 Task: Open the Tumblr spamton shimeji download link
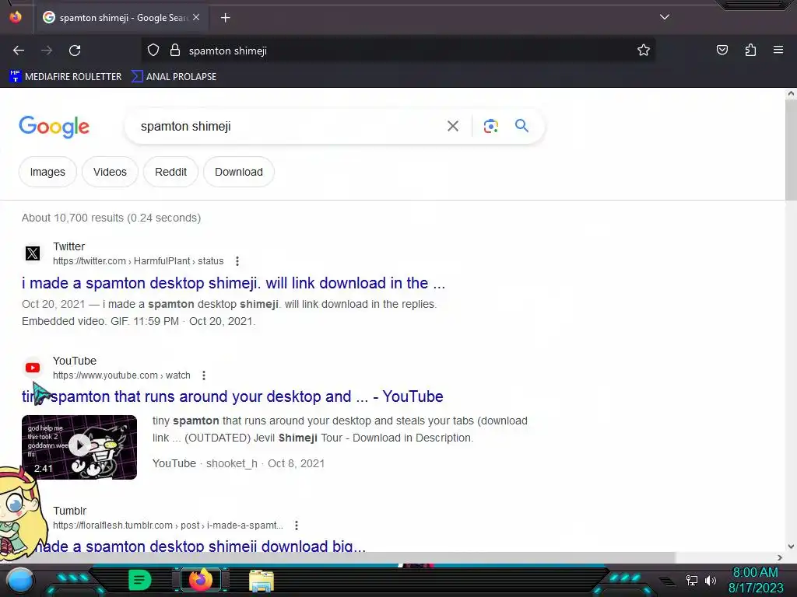201,546
